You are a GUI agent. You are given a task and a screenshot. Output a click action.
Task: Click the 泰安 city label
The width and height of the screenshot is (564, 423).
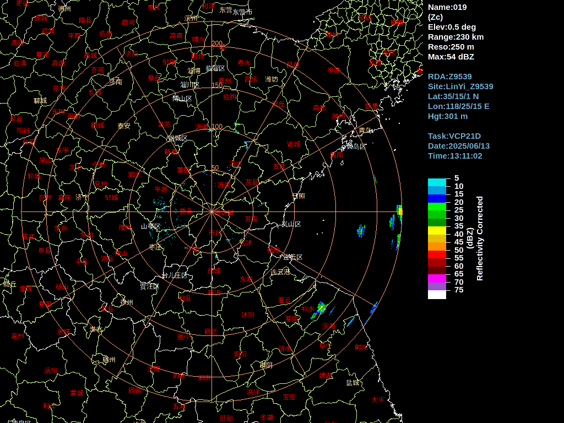(124, 126)
